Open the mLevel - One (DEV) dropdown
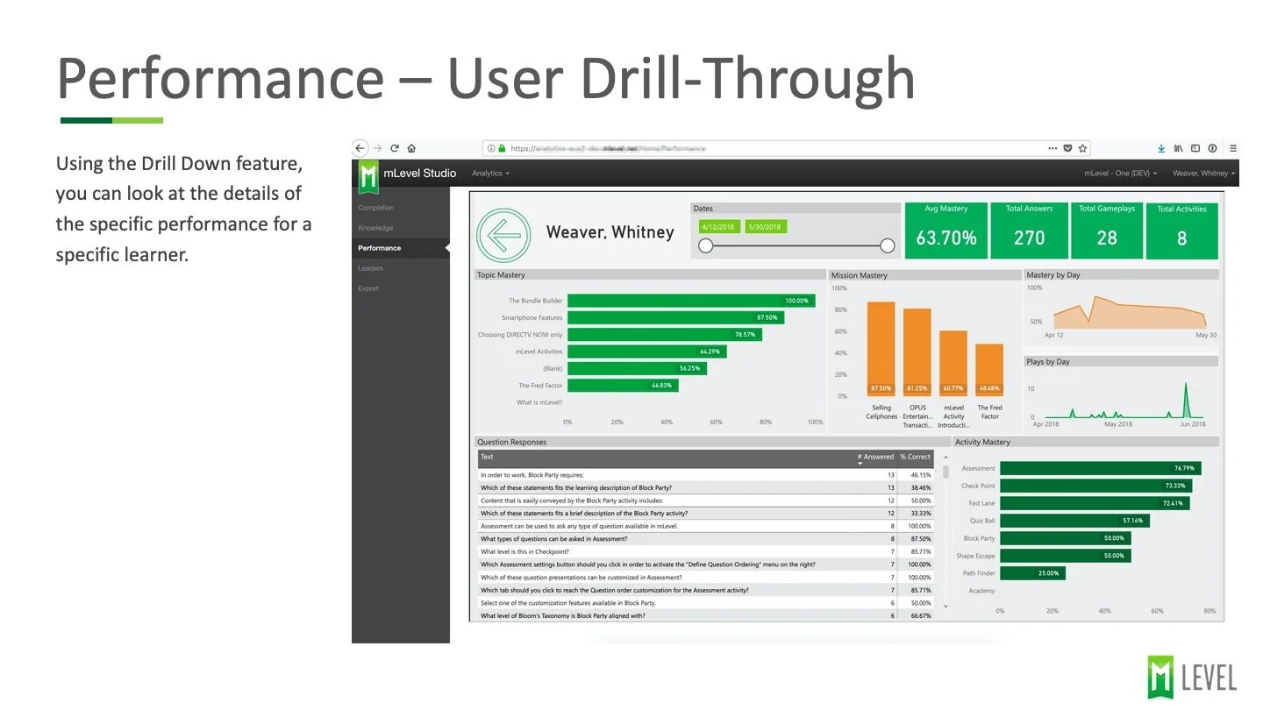 click(x=1120, y=174)
